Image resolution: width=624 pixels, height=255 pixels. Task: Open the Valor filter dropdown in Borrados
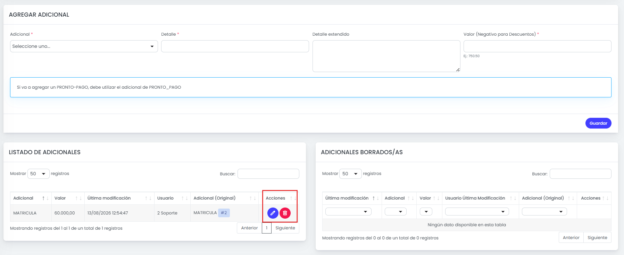[x=426, y=212]
